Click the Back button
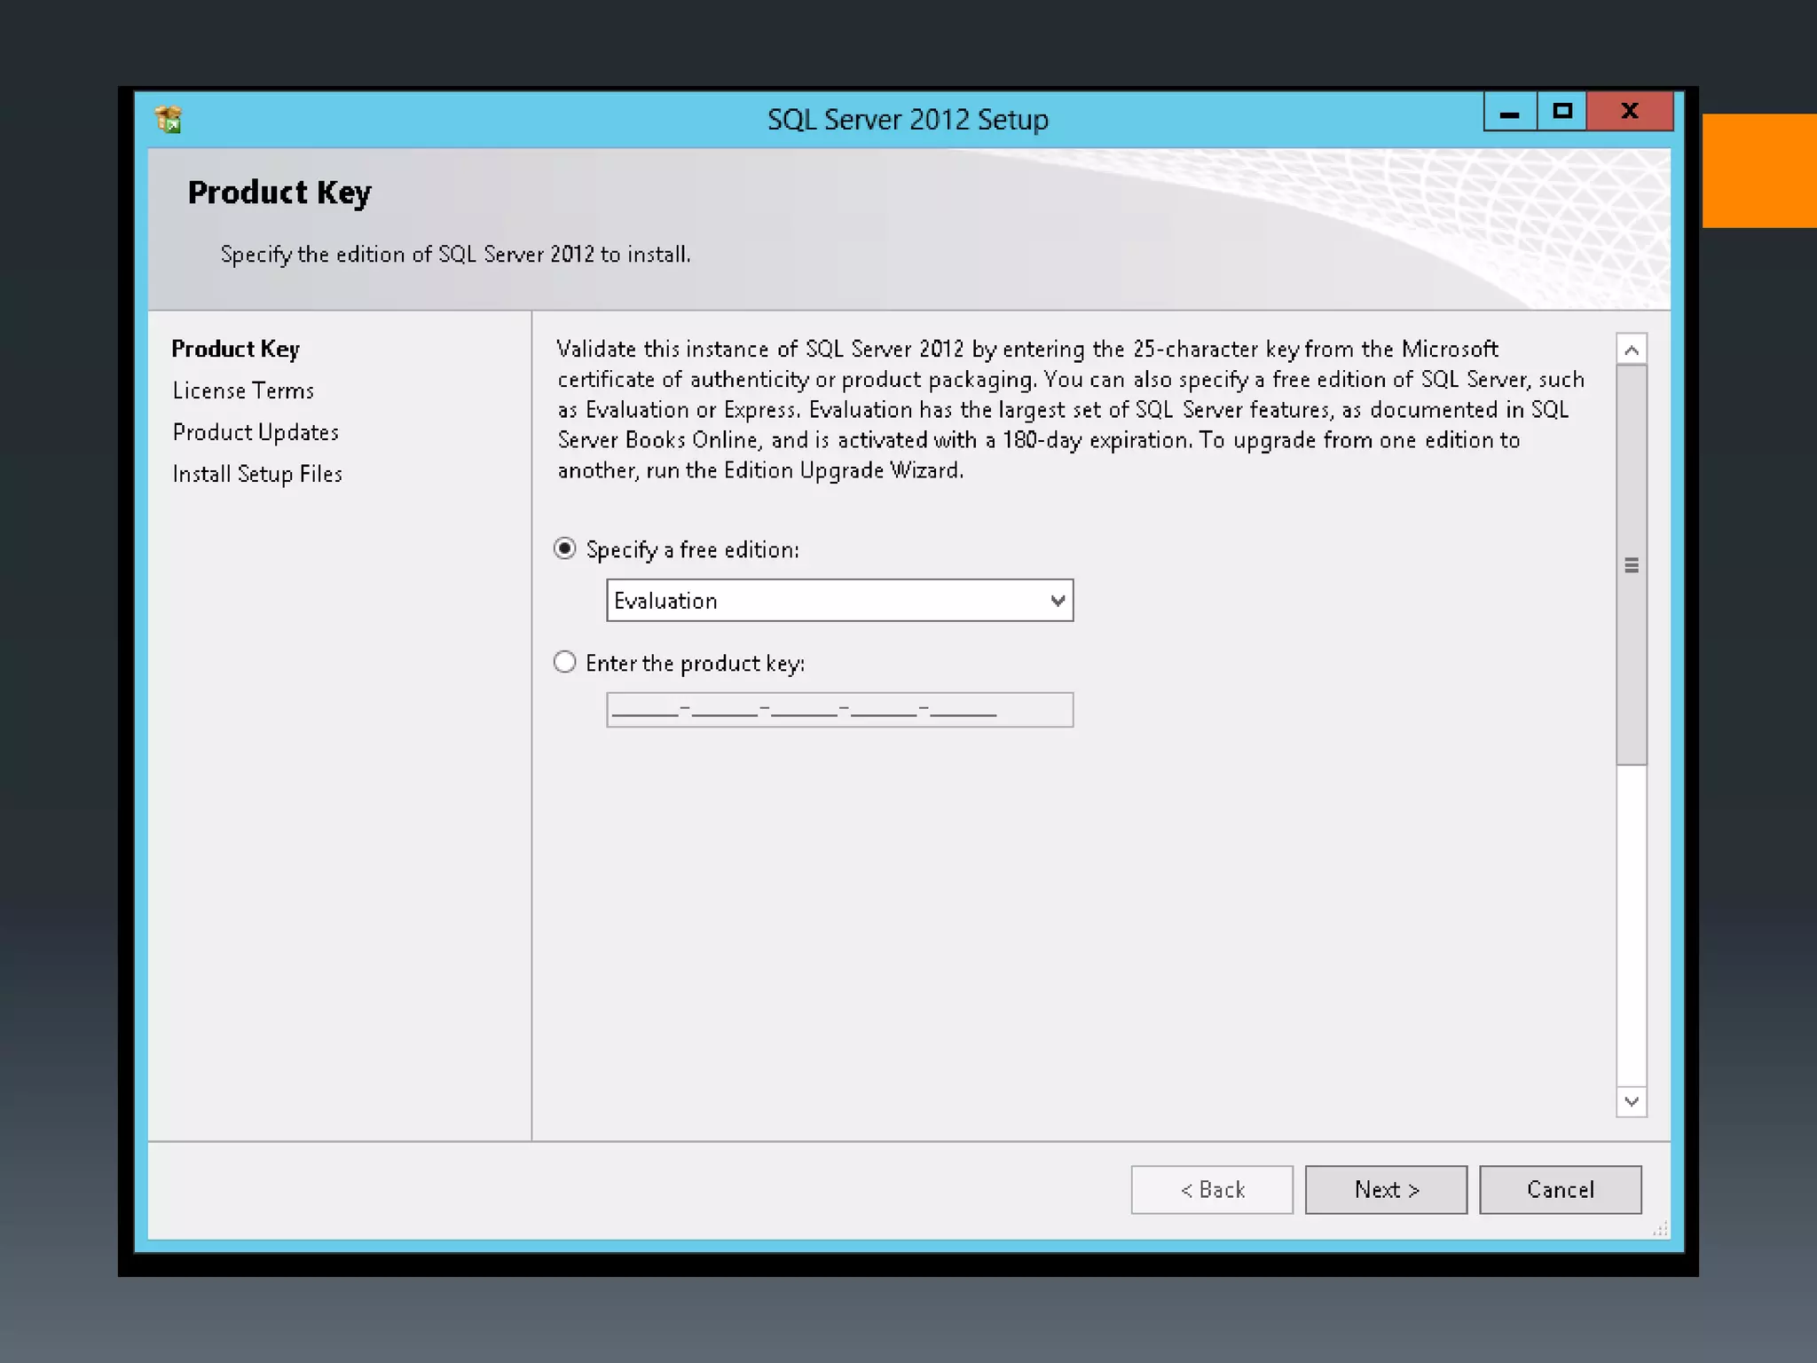The image size is (1817, 1363). [1212, 1189]
